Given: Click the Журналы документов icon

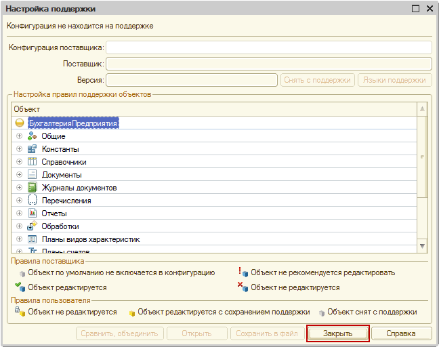Looking at the screenshot, I should [32, 188].
